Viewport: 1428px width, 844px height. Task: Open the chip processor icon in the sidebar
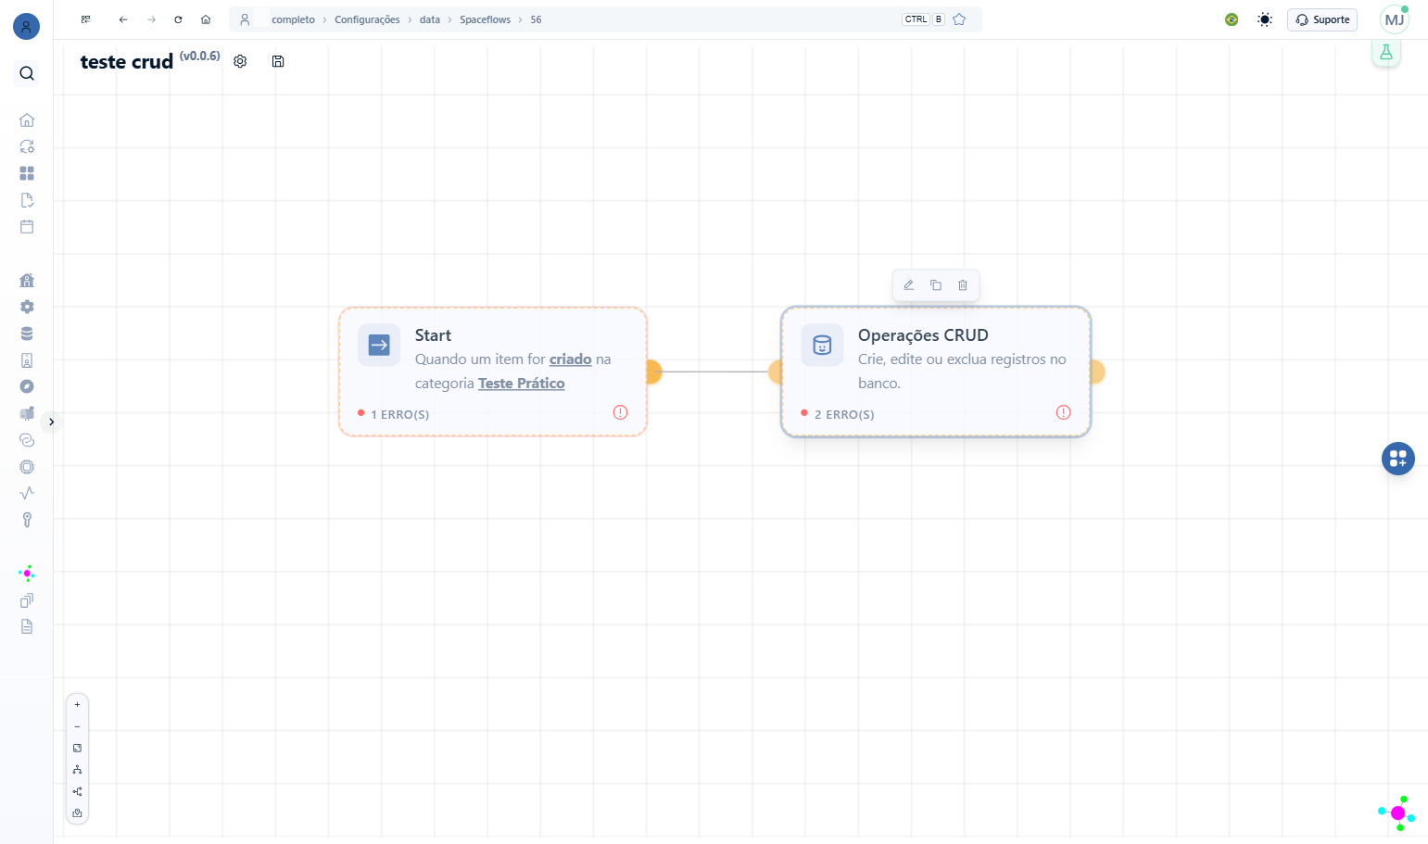tap(27, 467)
